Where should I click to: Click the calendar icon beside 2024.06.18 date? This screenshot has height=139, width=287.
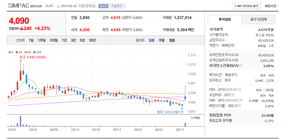pos(58,6)
